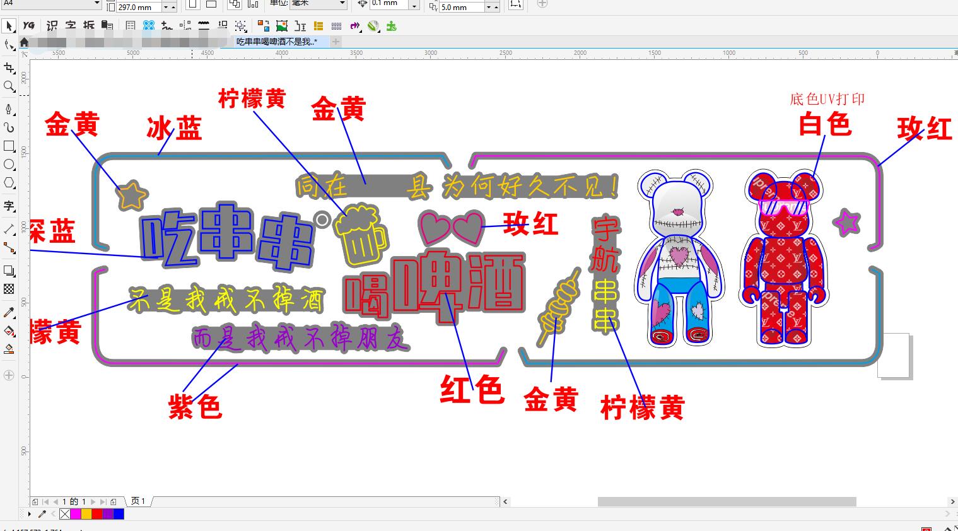Click horizontal scrollbar right arrow

point(952,502)
